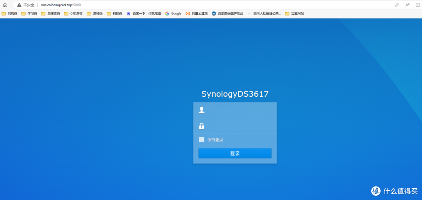This screenshot has width=422, height=200.
Task: Open the password key icon in address bar
Action: (x=397, y=5)
